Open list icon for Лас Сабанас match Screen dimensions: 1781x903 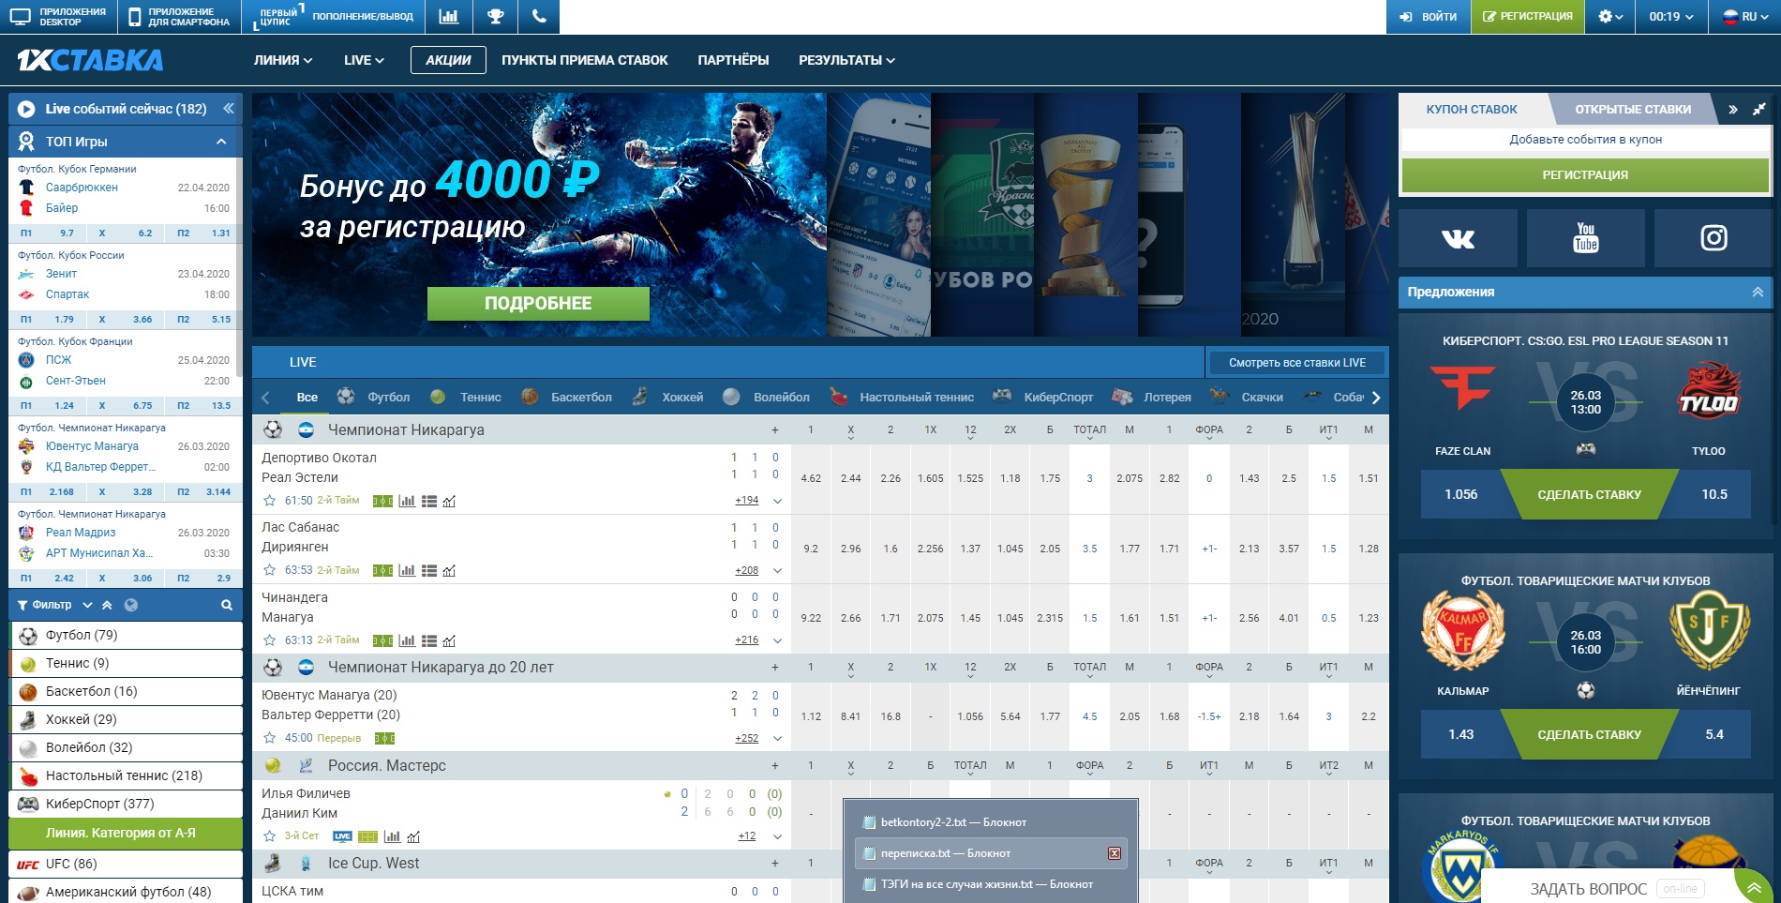(x=429, y=570)
